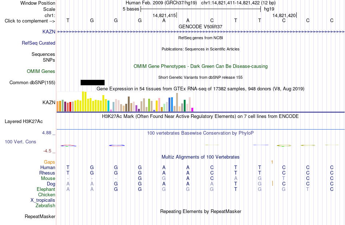Click the magenta last bar in GTEx chart
Screen dimensions: 345x225
[x=192, y=110]
